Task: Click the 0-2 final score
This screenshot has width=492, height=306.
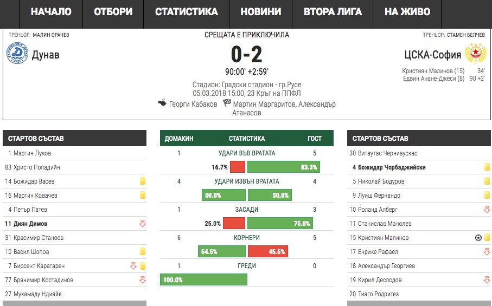Action: (x=246, y=55)
